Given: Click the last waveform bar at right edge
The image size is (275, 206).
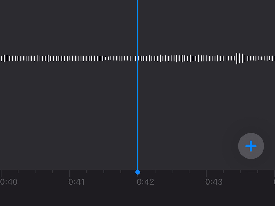Looking at the screenshot, I should (x=274, y=58).
